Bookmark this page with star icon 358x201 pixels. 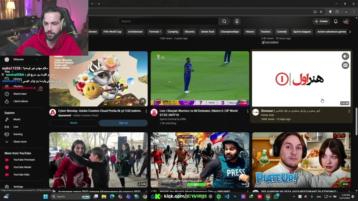[321, 12]
